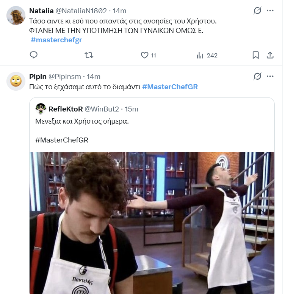Open the #masterchefgr hashtag link
Image resolution: width=285 pixels, height=294 pixels.
[x=56, y=40]
